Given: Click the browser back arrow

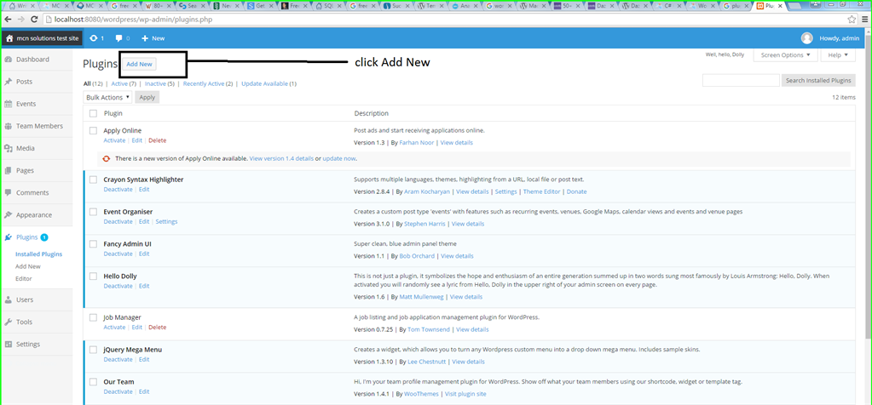Looking at the screenshot, I should (8, 19).
